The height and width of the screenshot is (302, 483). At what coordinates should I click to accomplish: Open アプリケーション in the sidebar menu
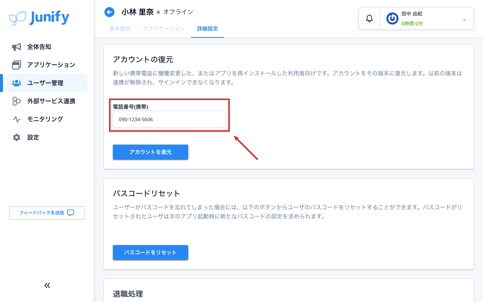click(47, 65)
